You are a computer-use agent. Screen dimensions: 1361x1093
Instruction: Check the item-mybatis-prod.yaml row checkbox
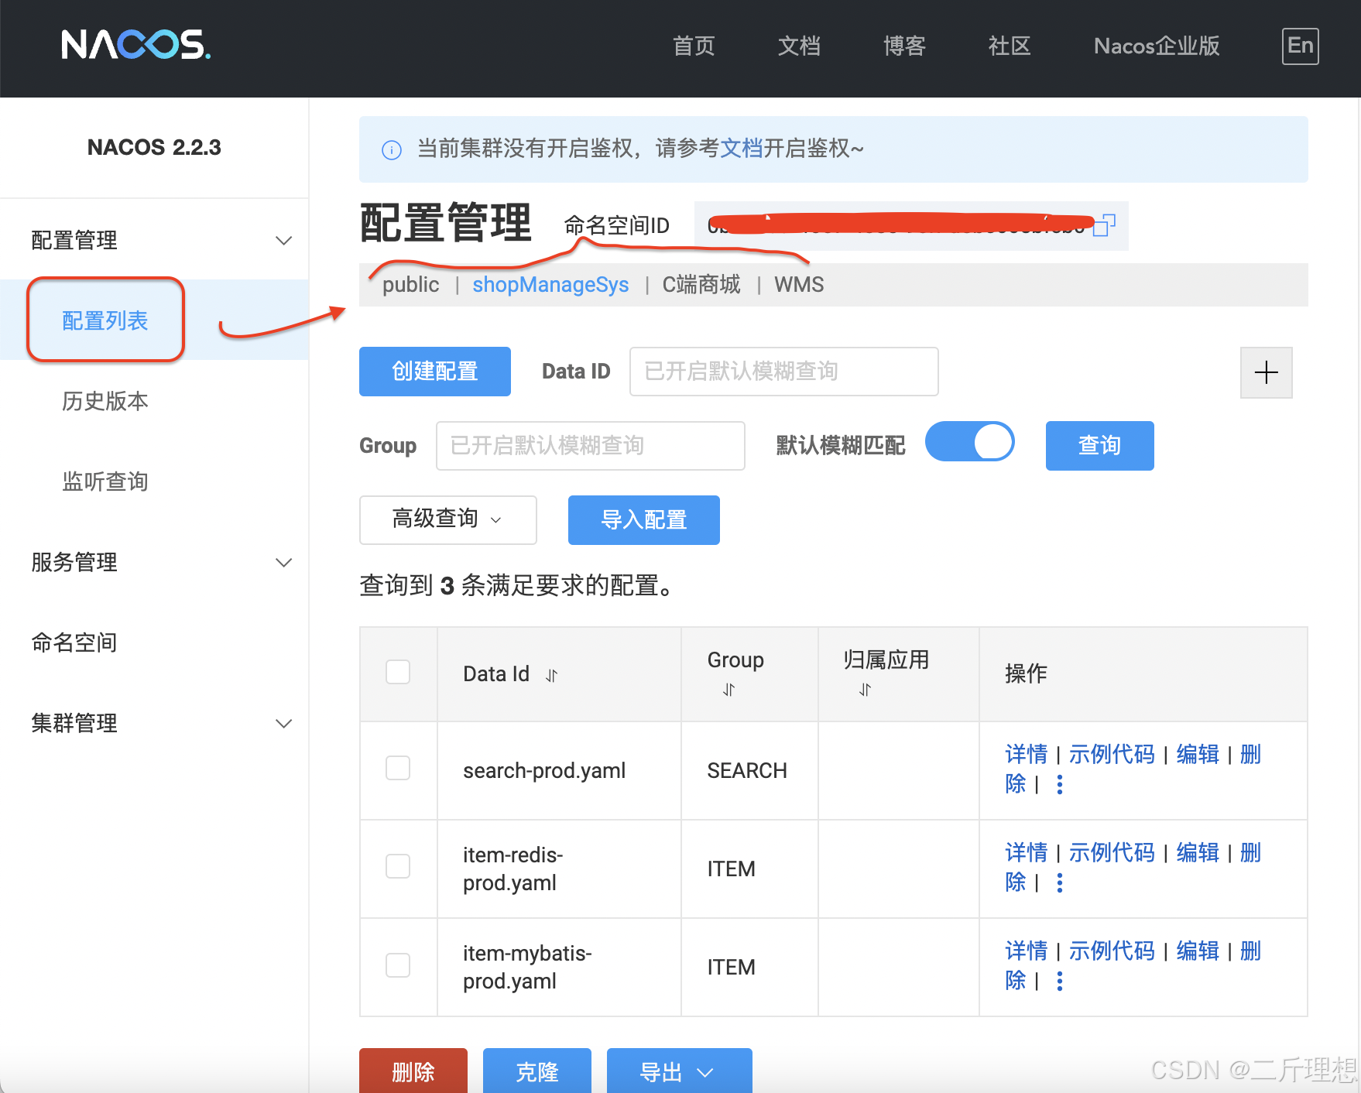tap(398, 965)
